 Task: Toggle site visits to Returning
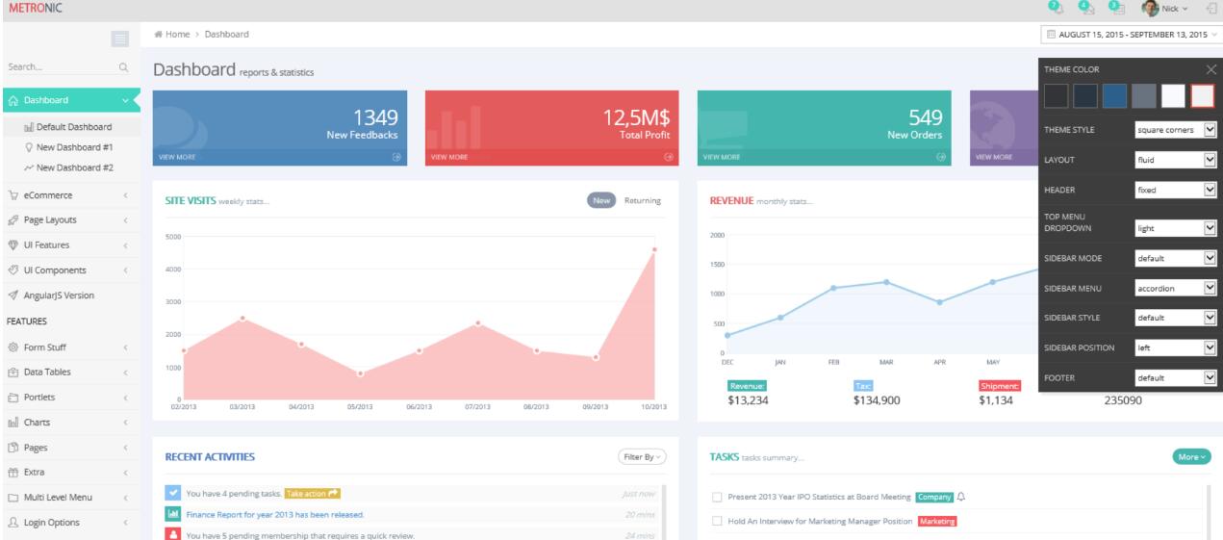click(642, 200)
